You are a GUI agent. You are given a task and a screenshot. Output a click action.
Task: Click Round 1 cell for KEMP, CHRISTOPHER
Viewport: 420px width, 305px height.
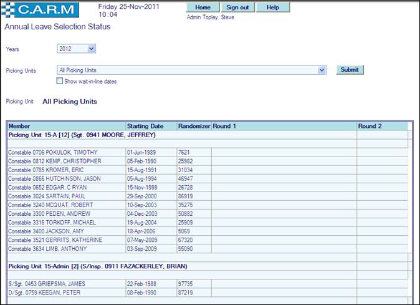tap(284, 161)
